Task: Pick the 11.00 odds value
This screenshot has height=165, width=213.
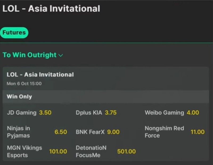Action: [x=198, y=132]
